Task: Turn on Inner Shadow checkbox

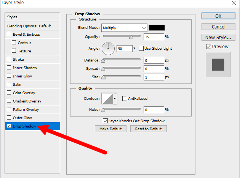Action: pos(9,68)
